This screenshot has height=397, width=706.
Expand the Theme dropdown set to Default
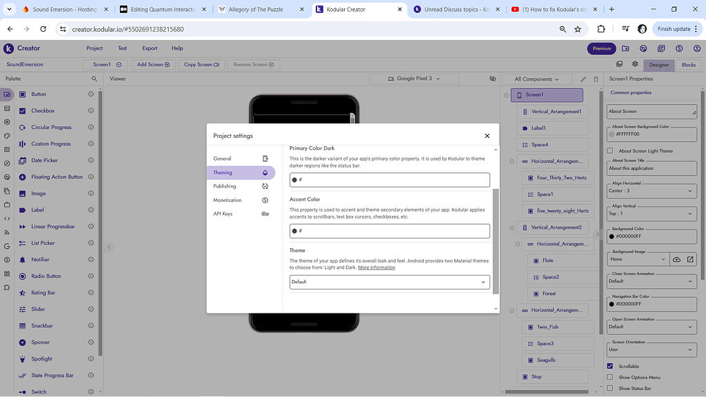[390, 282]
